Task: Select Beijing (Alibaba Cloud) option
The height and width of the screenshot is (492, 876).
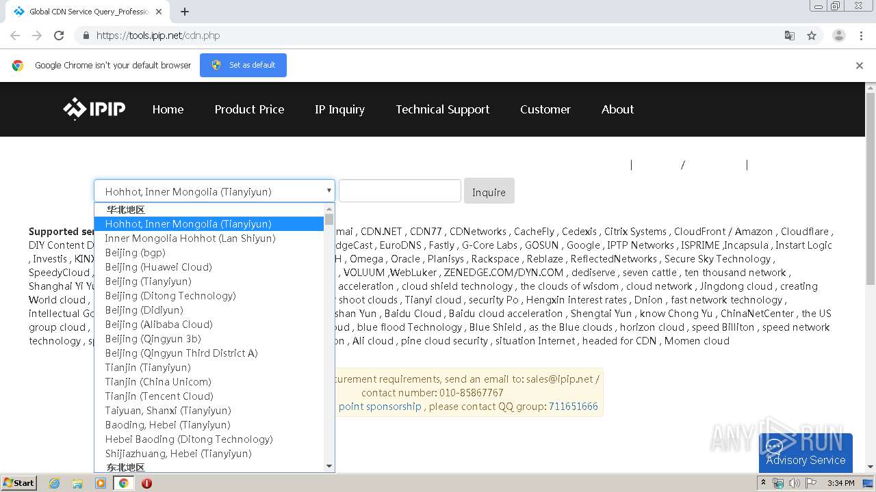Action: coord(209,324)
